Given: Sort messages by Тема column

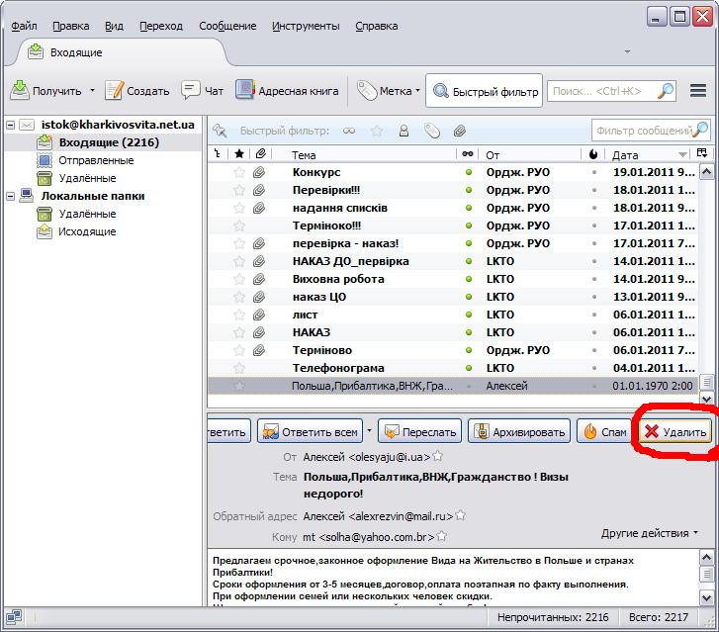Looking at the screenshot, I should coord(365,155).
